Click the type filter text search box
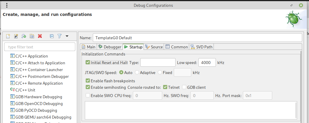 coord(40,47)
